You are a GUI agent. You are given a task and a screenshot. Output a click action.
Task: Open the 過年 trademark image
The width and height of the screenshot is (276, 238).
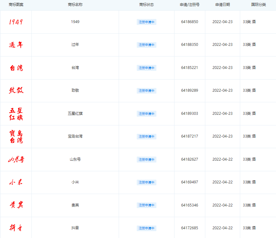pyautogui.click(x=16, y=45)
